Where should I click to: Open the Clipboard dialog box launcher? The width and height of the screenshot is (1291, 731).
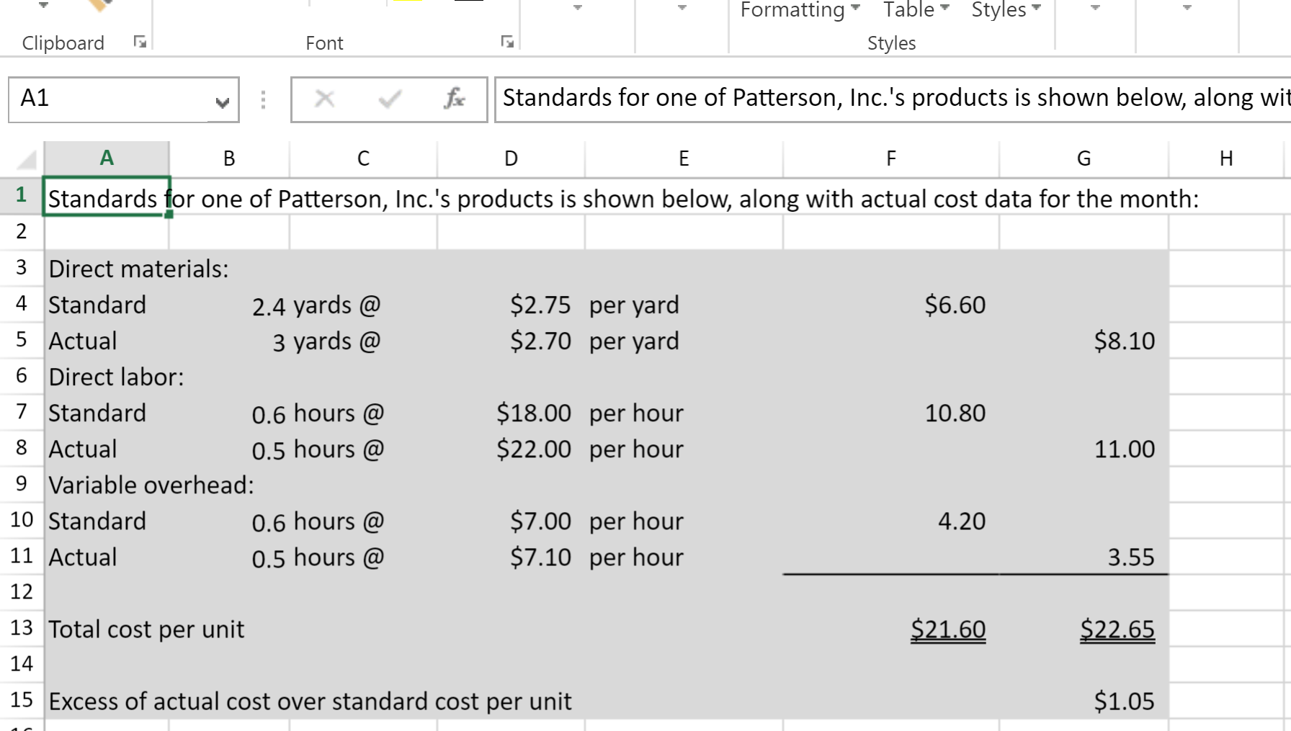[141, 41]
